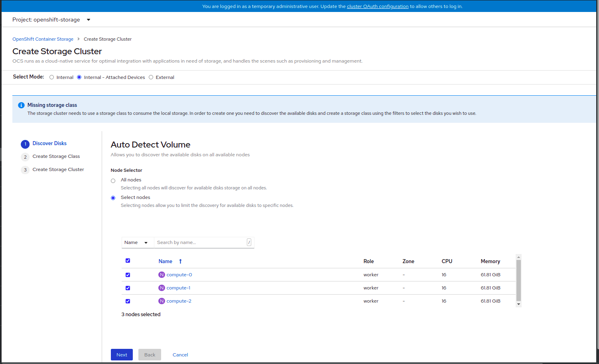The image size is (599, 364).
Task: Open the compute-1 node link
Action: pyautogui.click(x=178, y=288)
